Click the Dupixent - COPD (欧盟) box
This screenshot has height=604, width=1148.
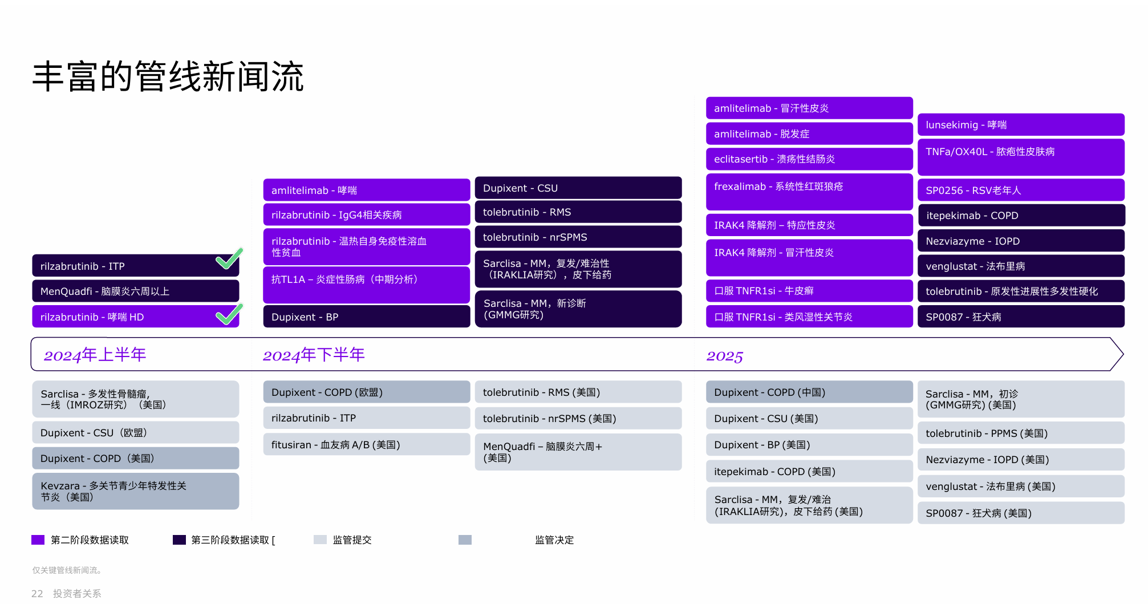coord(367,392)
